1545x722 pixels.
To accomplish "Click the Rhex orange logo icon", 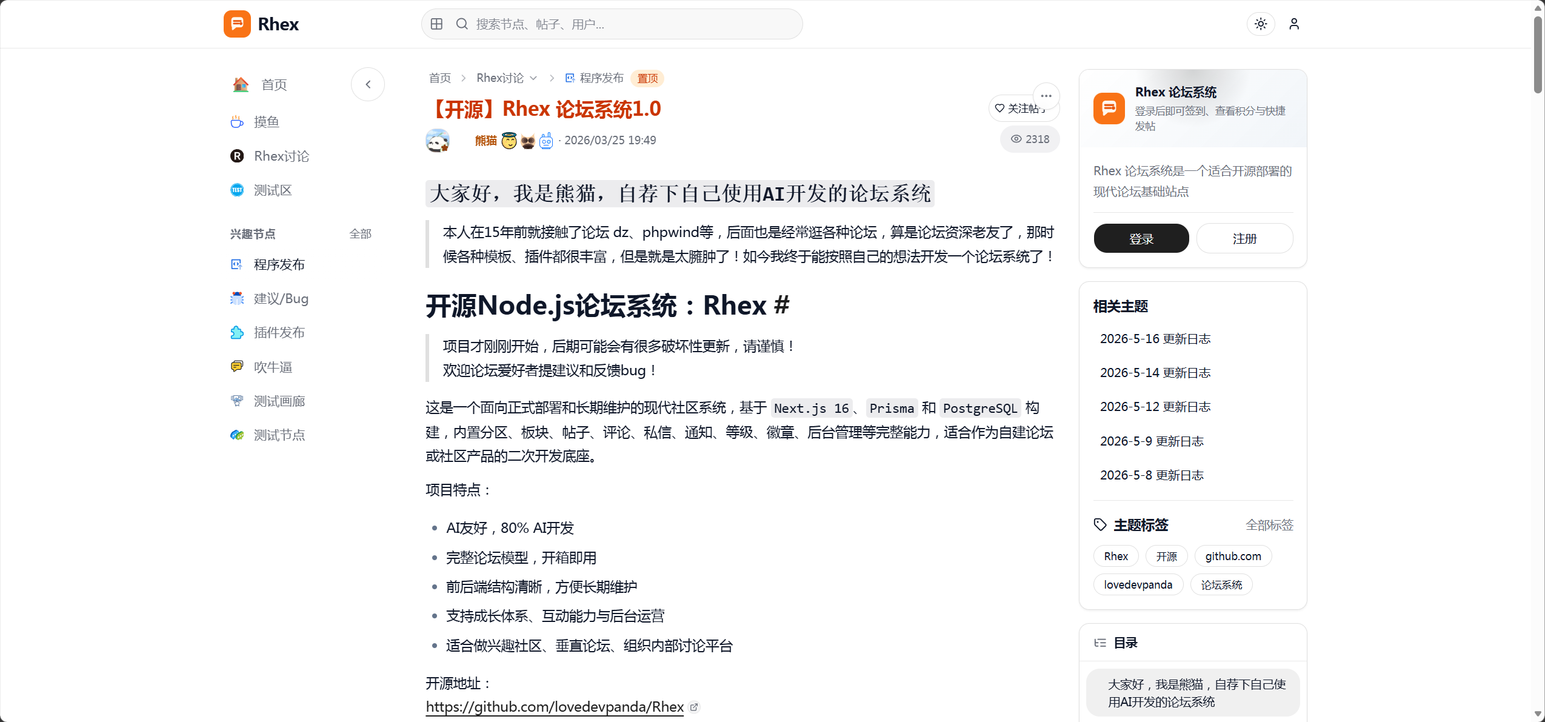I will (237, 24).
